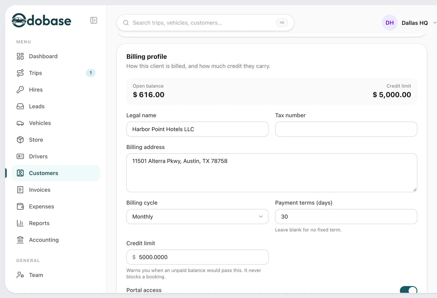Image resolution: width=437 pixels, height=298 pixels.
Task: Click the search trips, vehicles, customers box
Action: 205,23
